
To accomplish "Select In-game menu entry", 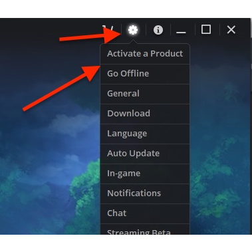I will pos(145,174).
